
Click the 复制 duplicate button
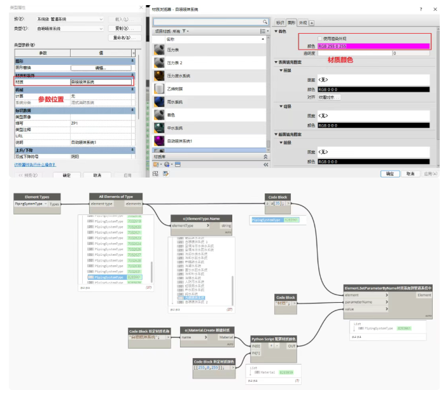125,29
